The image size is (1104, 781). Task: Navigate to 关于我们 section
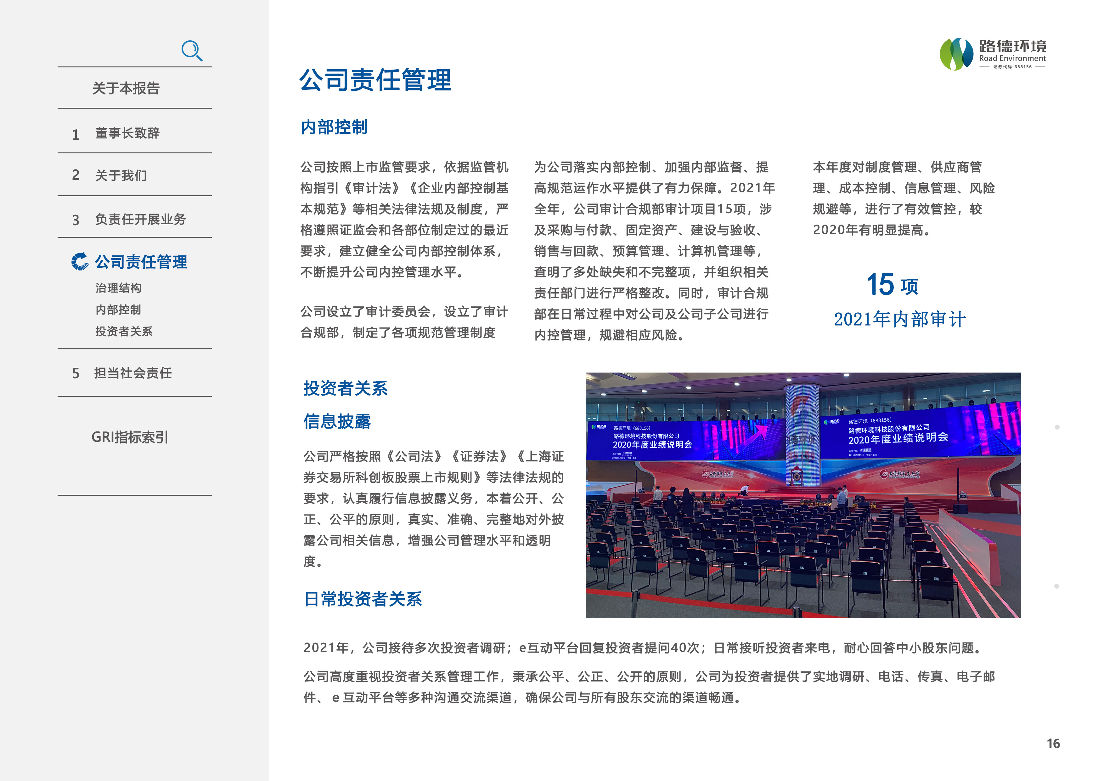[x=121, y=176]
